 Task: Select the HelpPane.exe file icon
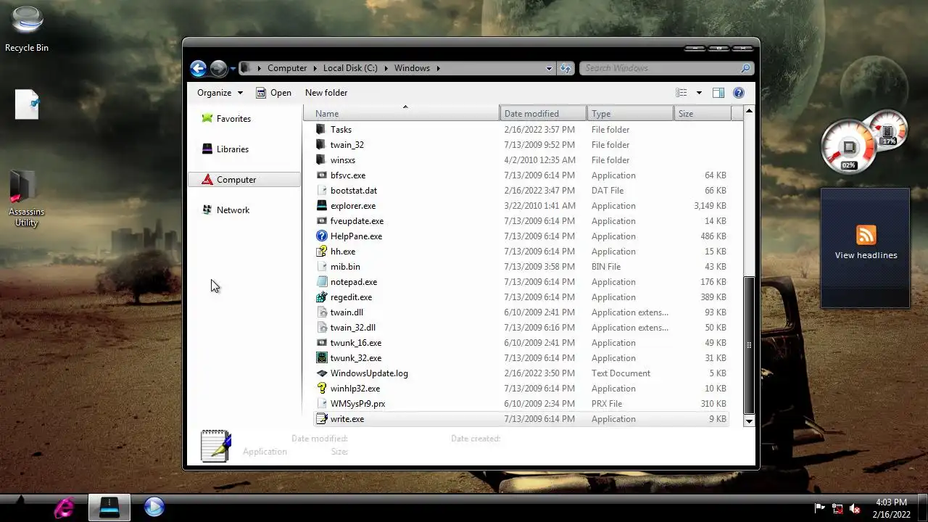[x=322, y=236]
